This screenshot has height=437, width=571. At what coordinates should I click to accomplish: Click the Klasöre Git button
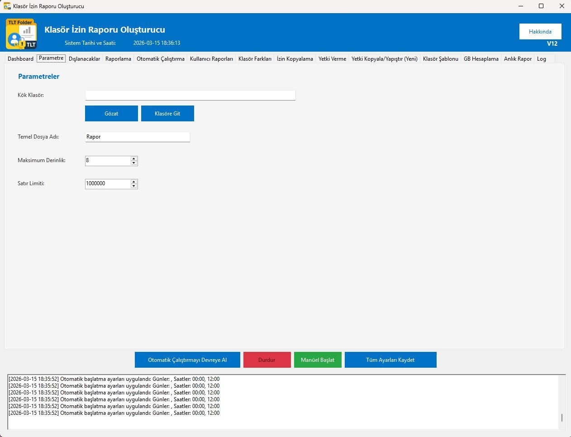(x=167, y=114)
